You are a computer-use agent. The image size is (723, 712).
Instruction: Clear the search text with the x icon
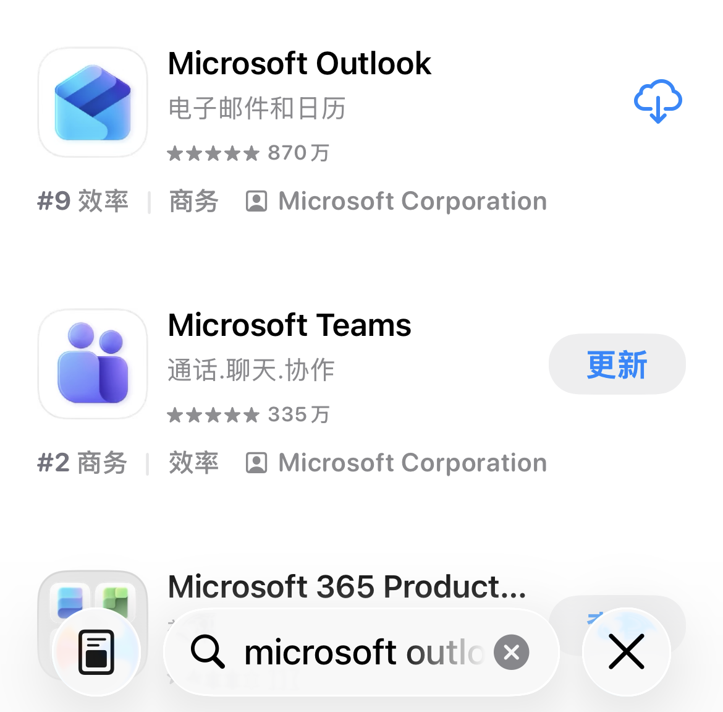click(512, 652)
